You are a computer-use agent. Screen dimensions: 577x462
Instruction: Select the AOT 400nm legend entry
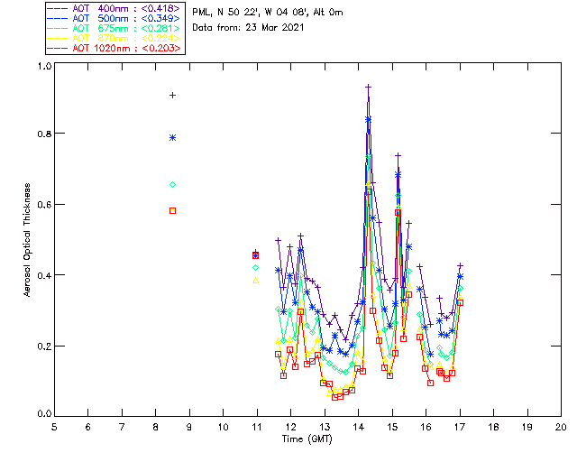pyautogui.click(x=114, y=8)
